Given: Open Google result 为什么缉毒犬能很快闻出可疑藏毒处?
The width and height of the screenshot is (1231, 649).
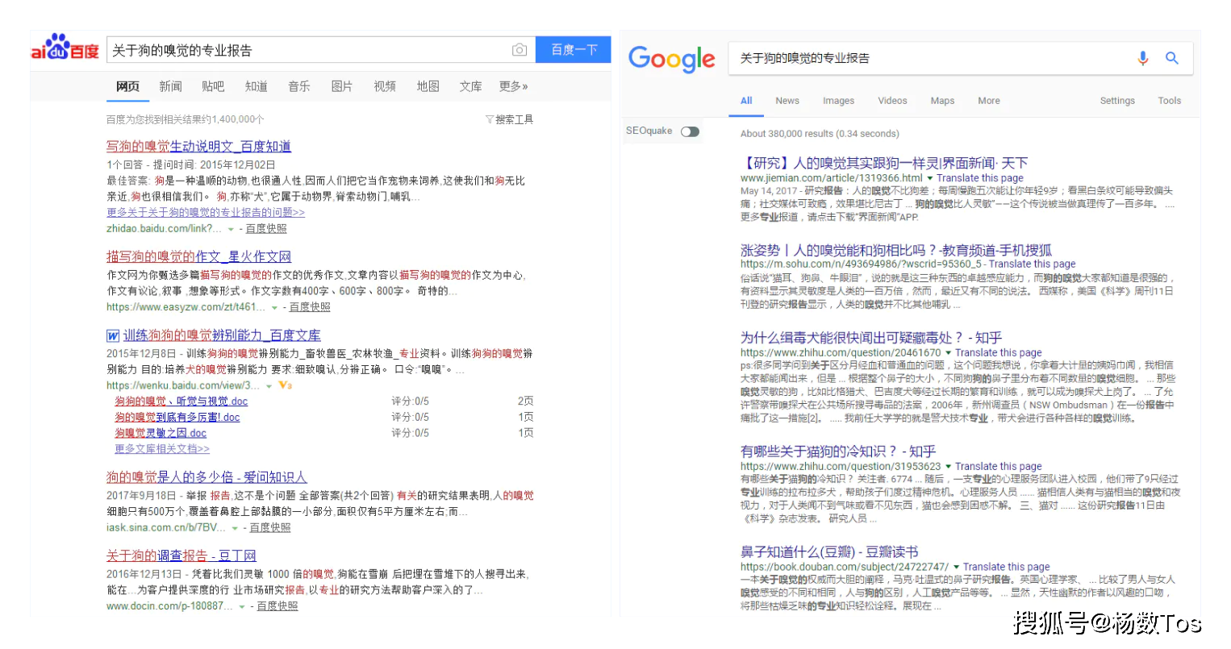Looking at the screenshot, I should pyautogui.click(x=871, y=338).
